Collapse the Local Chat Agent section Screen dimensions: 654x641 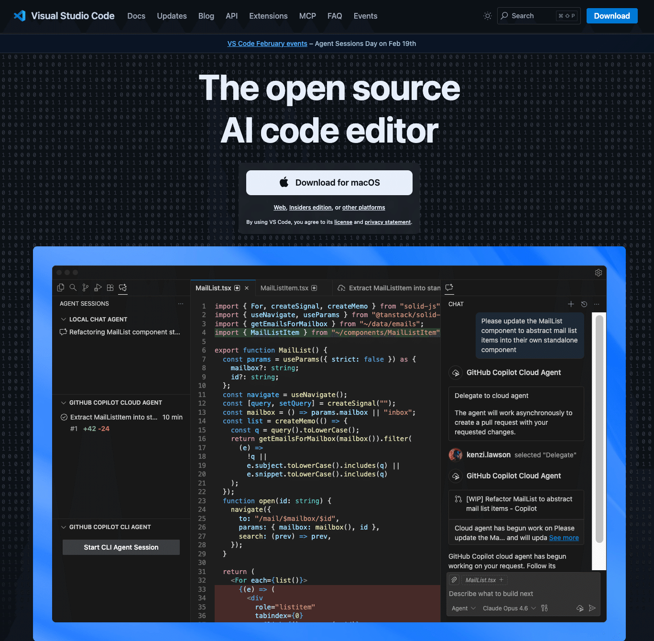[64, 320]
